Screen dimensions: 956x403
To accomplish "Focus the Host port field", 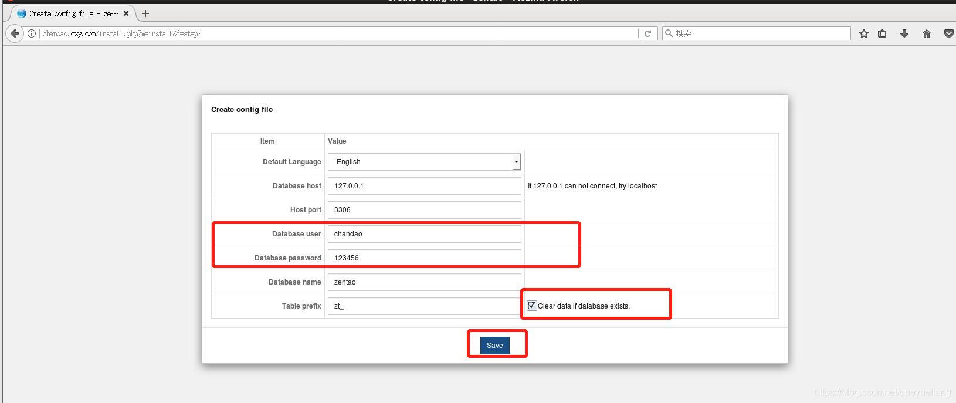I will (425, 210).
